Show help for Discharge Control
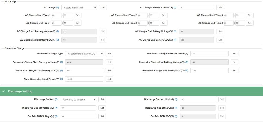The width and height of the screenshot is (263, 122). [56, 99]
